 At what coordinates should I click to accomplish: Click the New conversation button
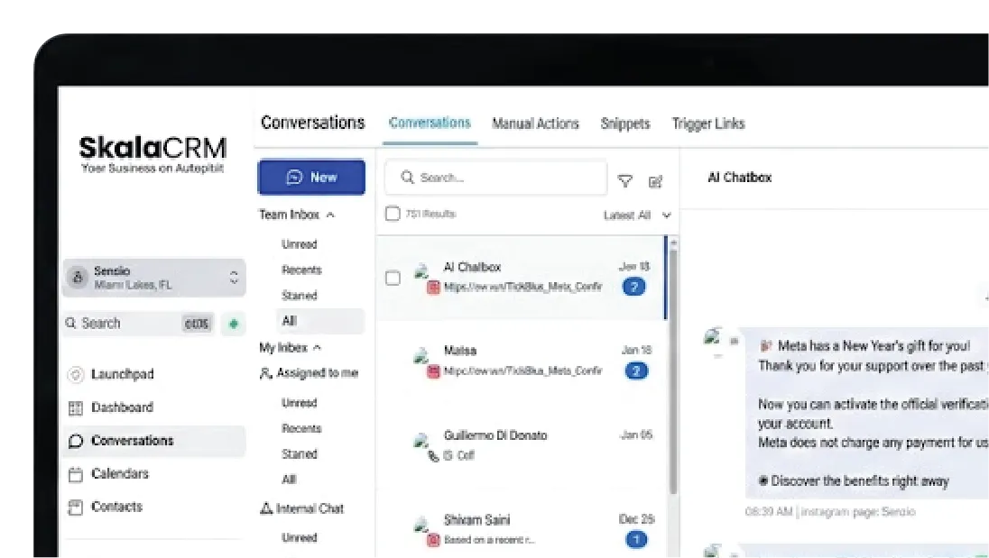click(x=311, y=177)
